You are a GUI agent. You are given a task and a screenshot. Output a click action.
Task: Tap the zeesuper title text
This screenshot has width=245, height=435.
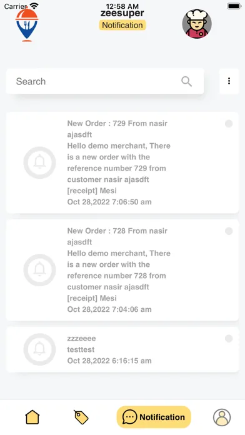click(x=122, y=13)
